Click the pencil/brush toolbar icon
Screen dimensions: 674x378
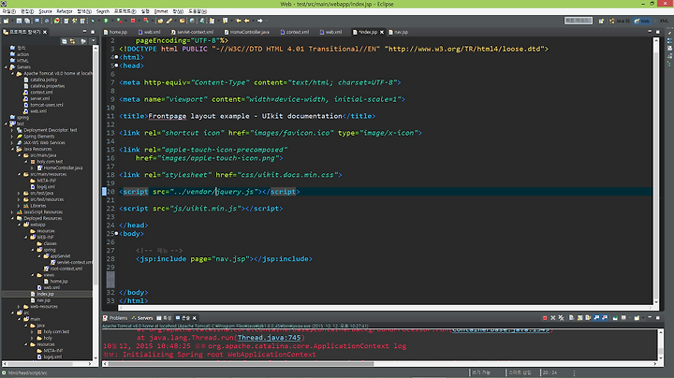coord(169,21)
